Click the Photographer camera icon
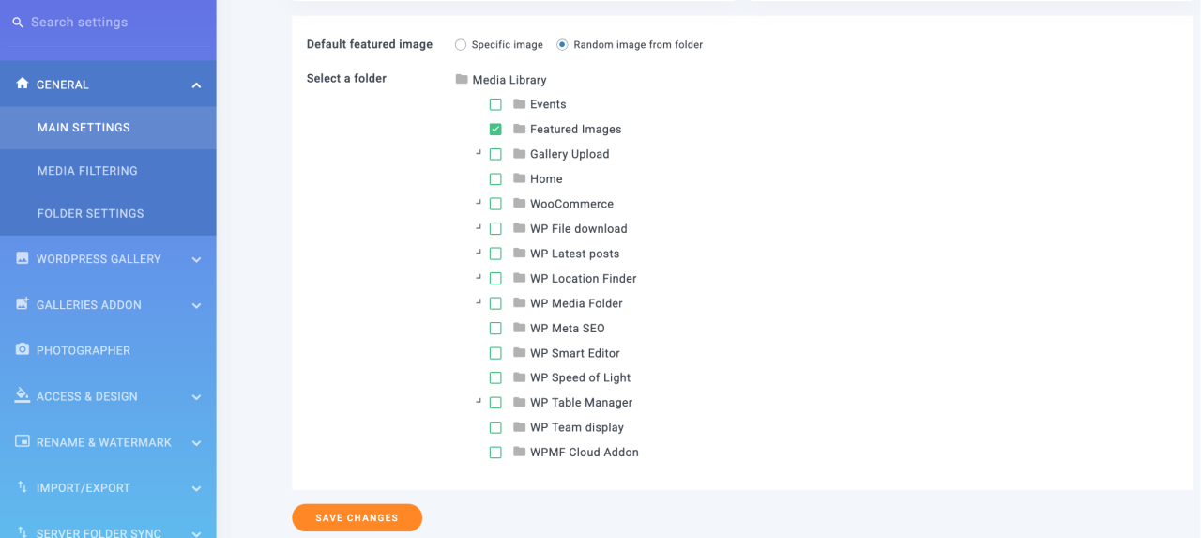This screenshot has height=538, width=1201. pyautogui.click(x=23, y=350)
